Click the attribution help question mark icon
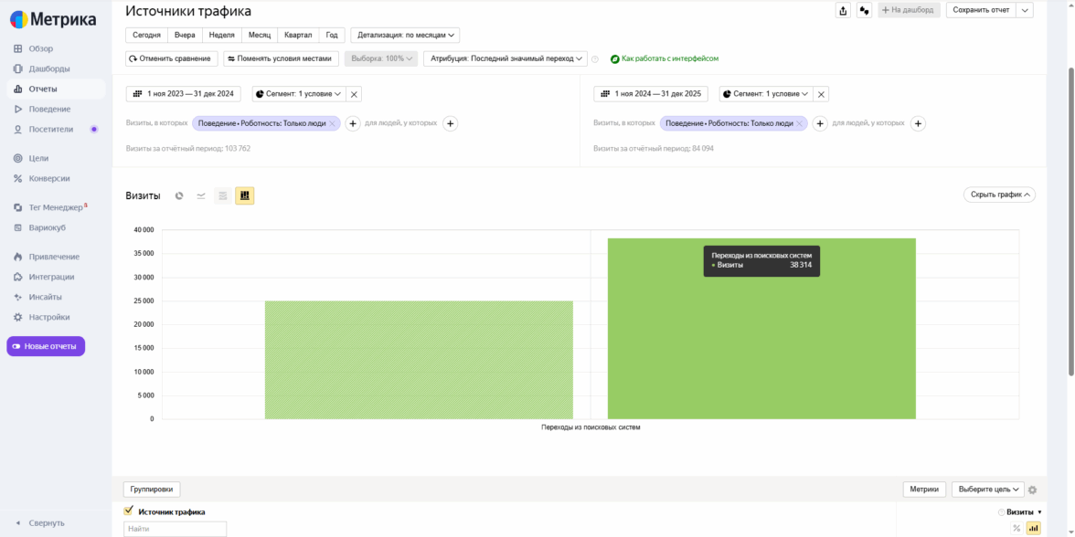This screenshot has height=537, width=1075. [x=595, y=59]
